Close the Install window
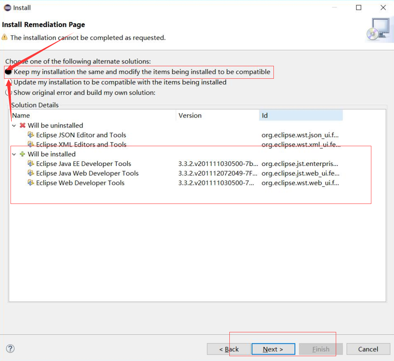Image resolution: width=394 pixels, height=361 pixels. (x=383, y=8)
